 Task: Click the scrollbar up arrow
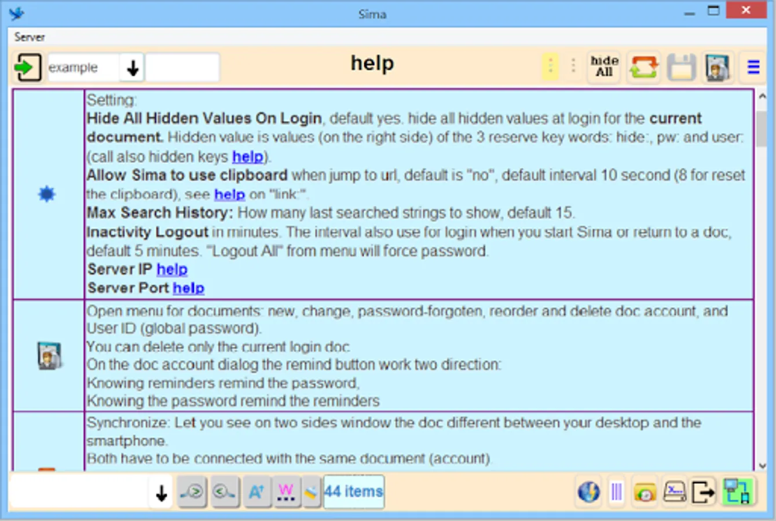762,96
